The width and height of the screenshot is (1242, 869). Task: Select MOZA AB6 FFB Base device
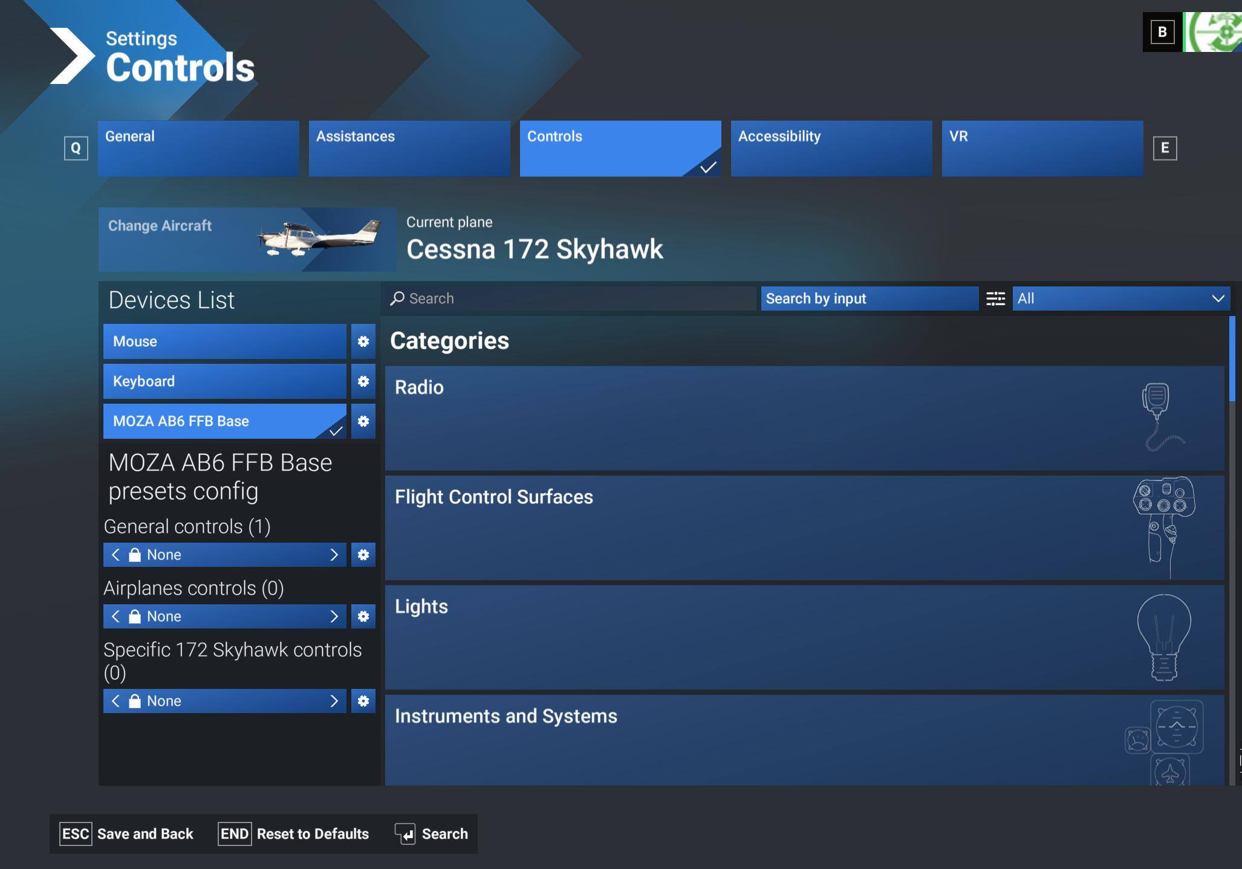click(225, 421)
